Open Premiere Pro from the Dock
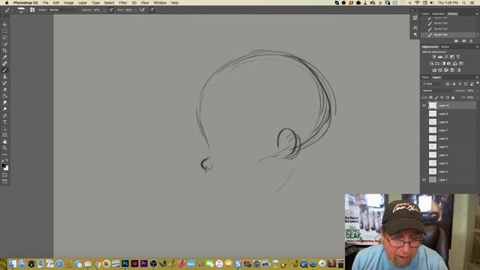Image resolution: width=480 pixels, height=270 pixels. (x=143, y=263)
